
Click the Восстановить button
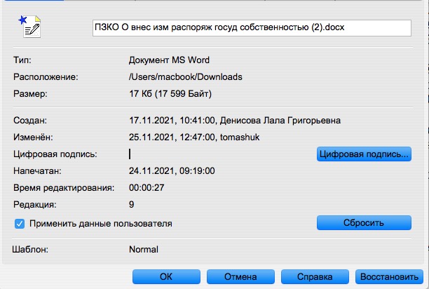389,276
